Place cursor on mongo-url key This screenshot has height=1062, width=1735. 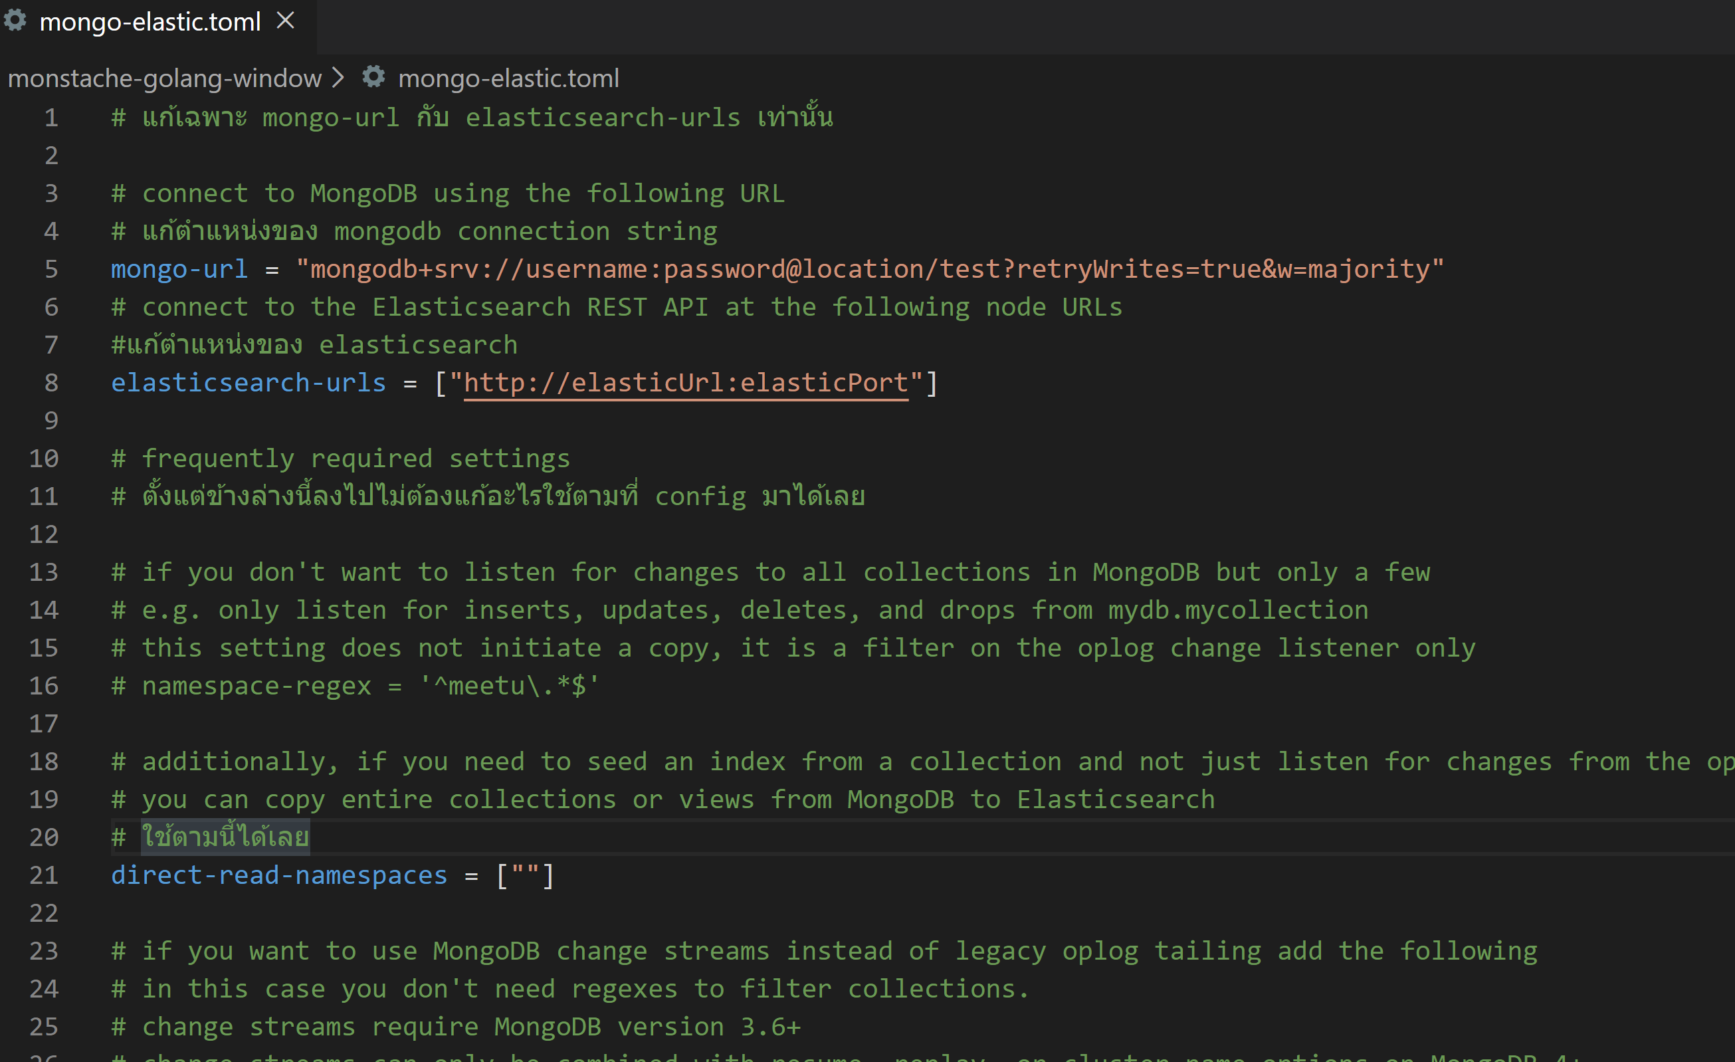click(x=179, y=269)
